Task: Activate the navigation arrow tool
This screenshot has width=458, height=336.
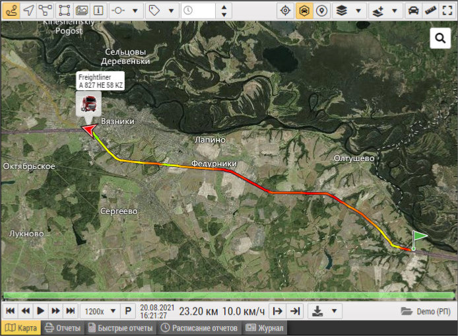Action: point(28,11)
